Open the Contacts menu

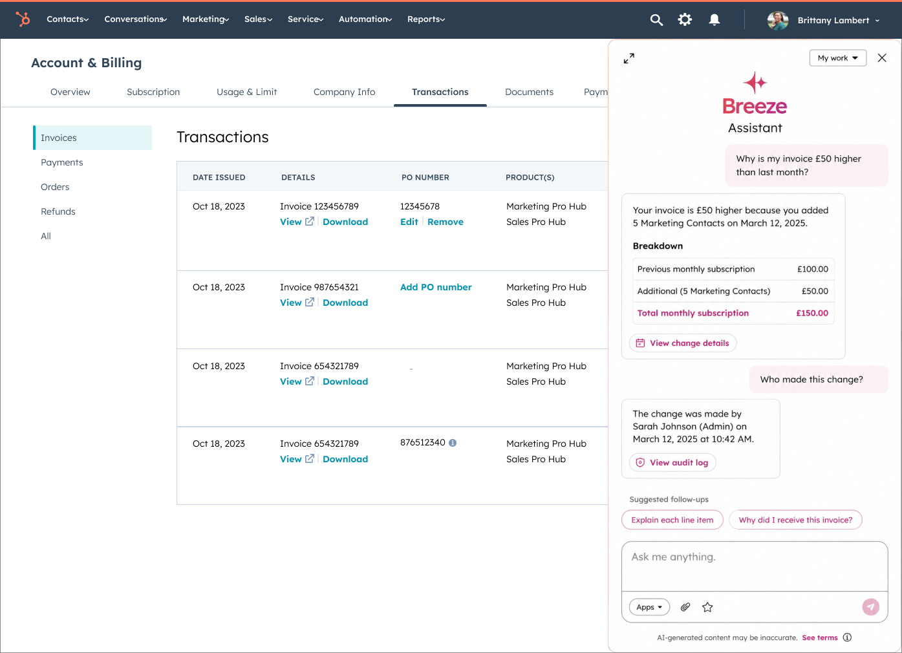[x=68, y=19]
